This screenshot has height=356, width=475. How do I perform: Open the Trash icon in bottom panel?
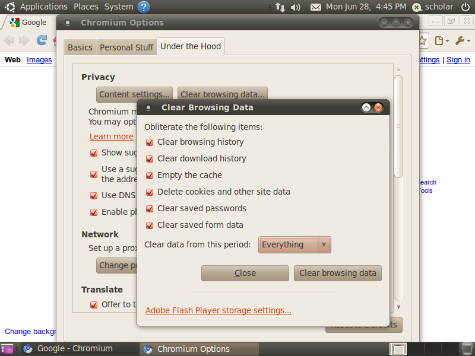click(x=467, y=349)
